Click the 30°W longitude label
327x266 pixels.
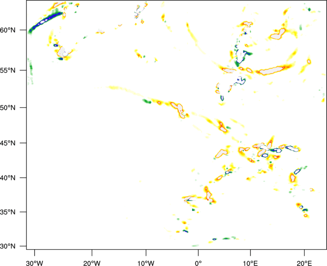(35, 263)
